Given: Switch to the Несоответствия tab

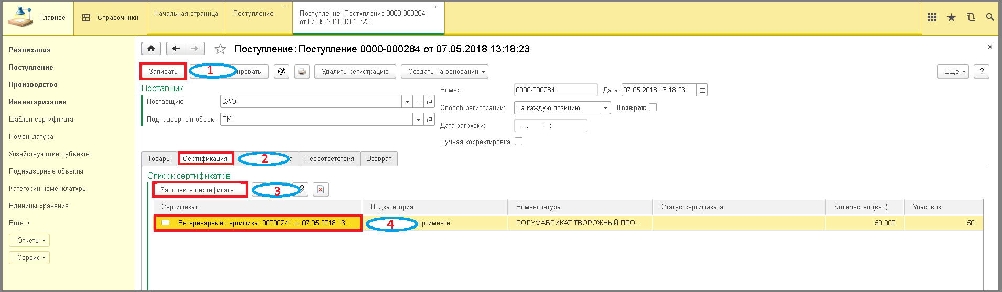Looking at the screenshot, I should point(330,158).
